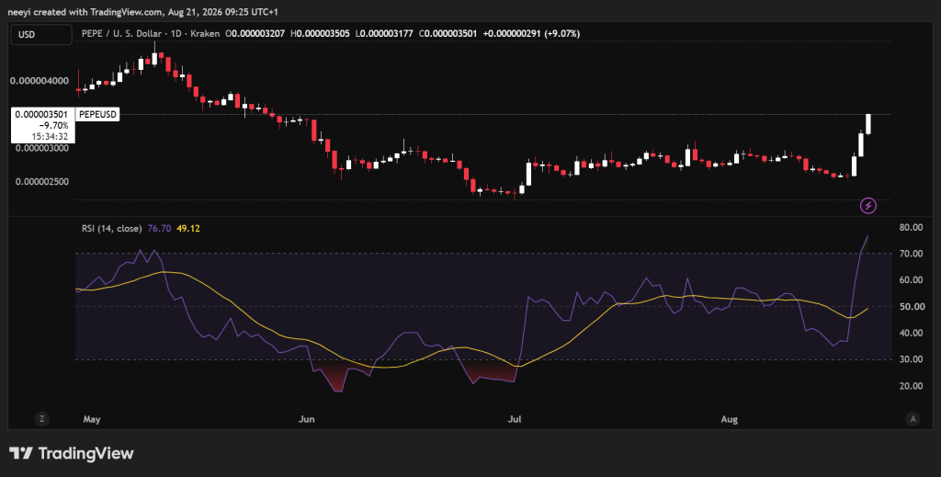Click the 30.00 RSI scale label
The image size is (941, 477).
pos(911,358)
